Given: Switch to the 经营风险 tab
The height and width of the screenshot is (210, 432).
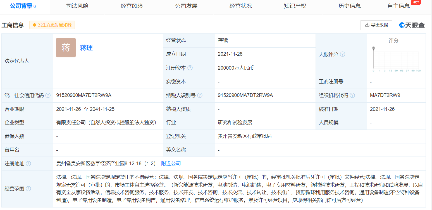Looking at the screenshot, I should pyautogui.click(x=132, y=6).
